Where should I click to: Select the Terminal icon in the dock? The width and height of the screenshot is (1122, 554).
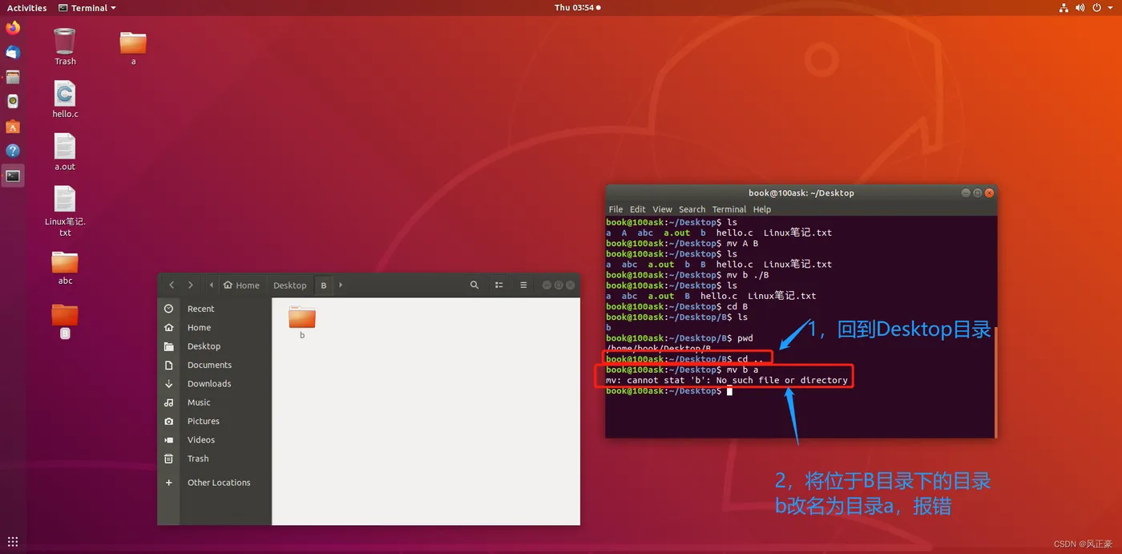13,176
